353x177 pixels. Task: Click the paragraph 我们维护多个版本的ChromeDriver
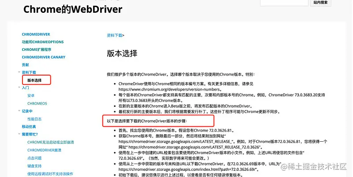(x=180, y=74)
